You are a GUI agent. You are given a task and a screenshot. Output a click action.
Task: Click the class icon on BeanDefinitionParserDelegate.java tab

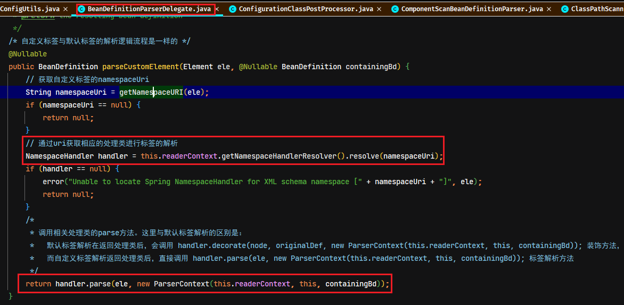pos(81,9)
